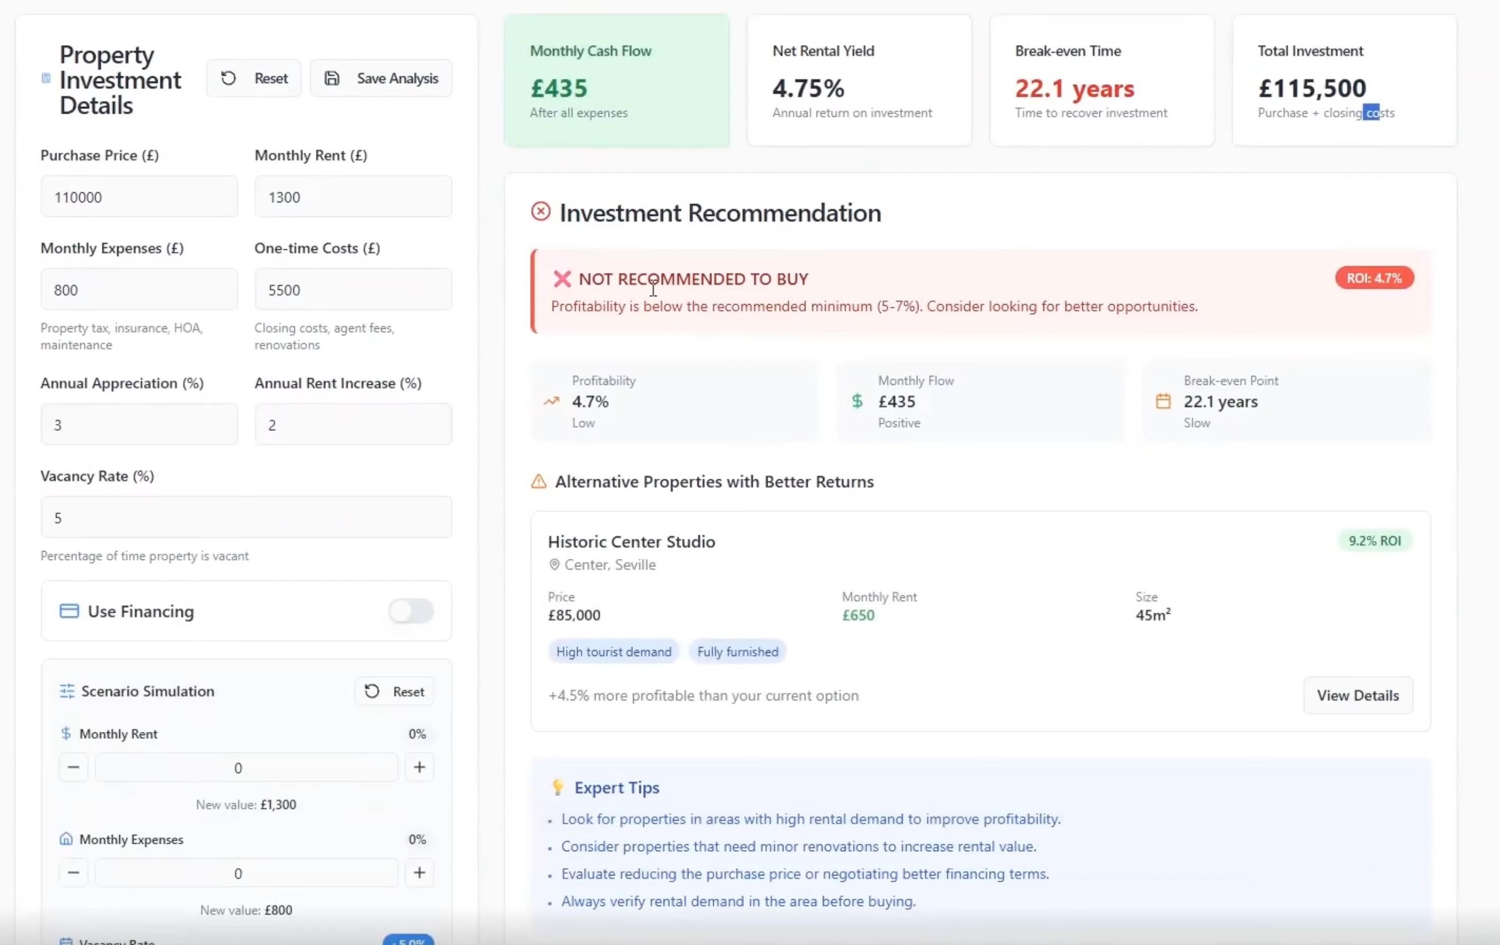Click the Monthly Cash Flow summary card
1500x945 pixels.
tap(616, 80)
